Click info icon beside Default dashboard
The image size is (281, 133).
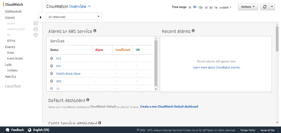pyautogui.click(x=87, y=100)
